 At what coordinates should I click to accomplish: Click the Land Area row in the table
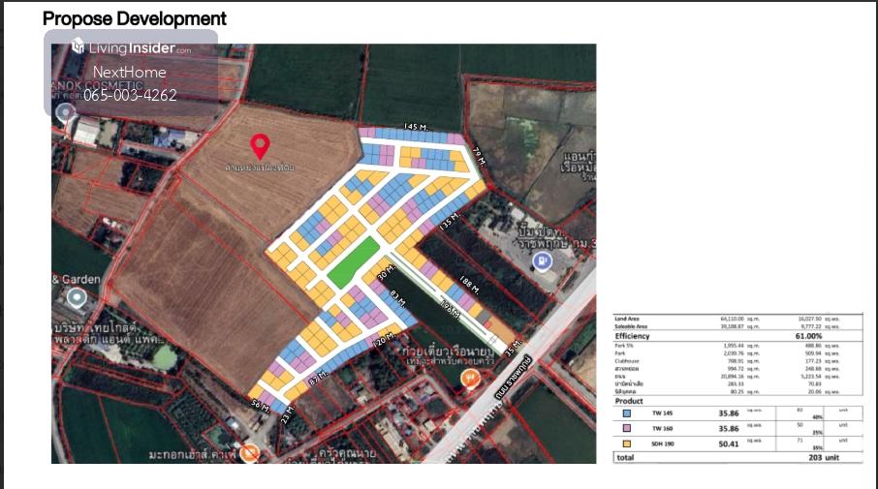click(737, 318)
